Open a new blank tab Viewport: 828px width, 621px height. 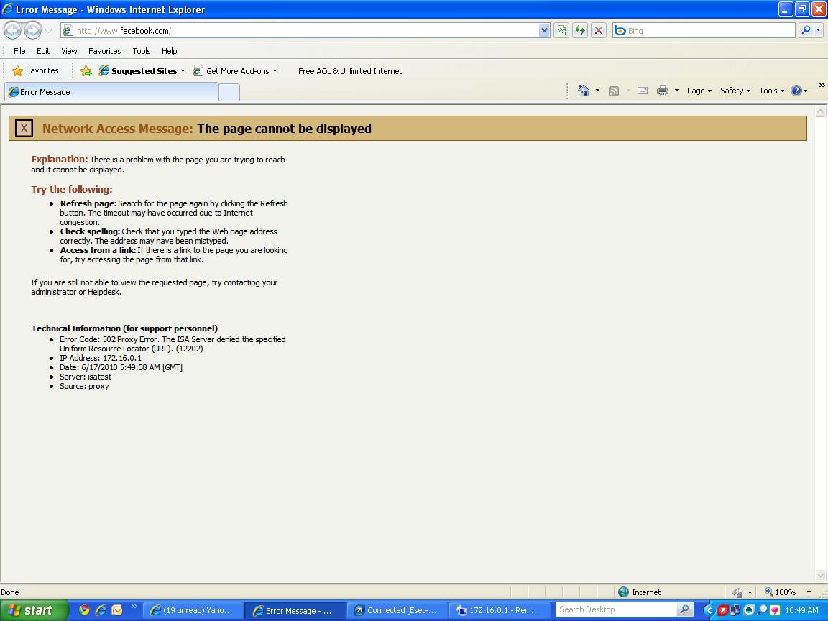pos(229,93)
